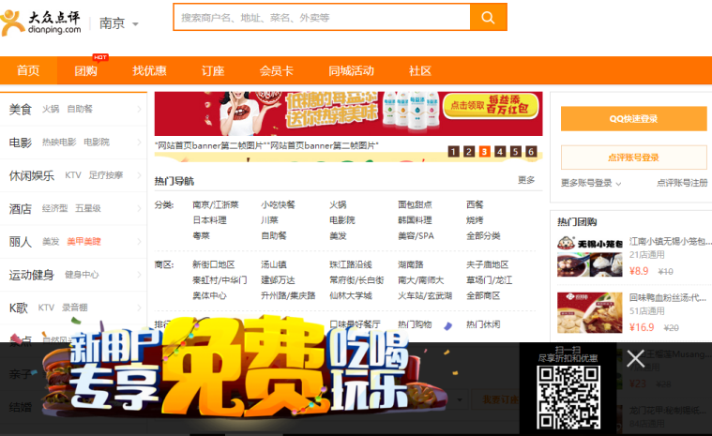Expand the K歌 category chevron
This screenshot has width=712, height=436.
pyautogui.click(x=139, y=308)
